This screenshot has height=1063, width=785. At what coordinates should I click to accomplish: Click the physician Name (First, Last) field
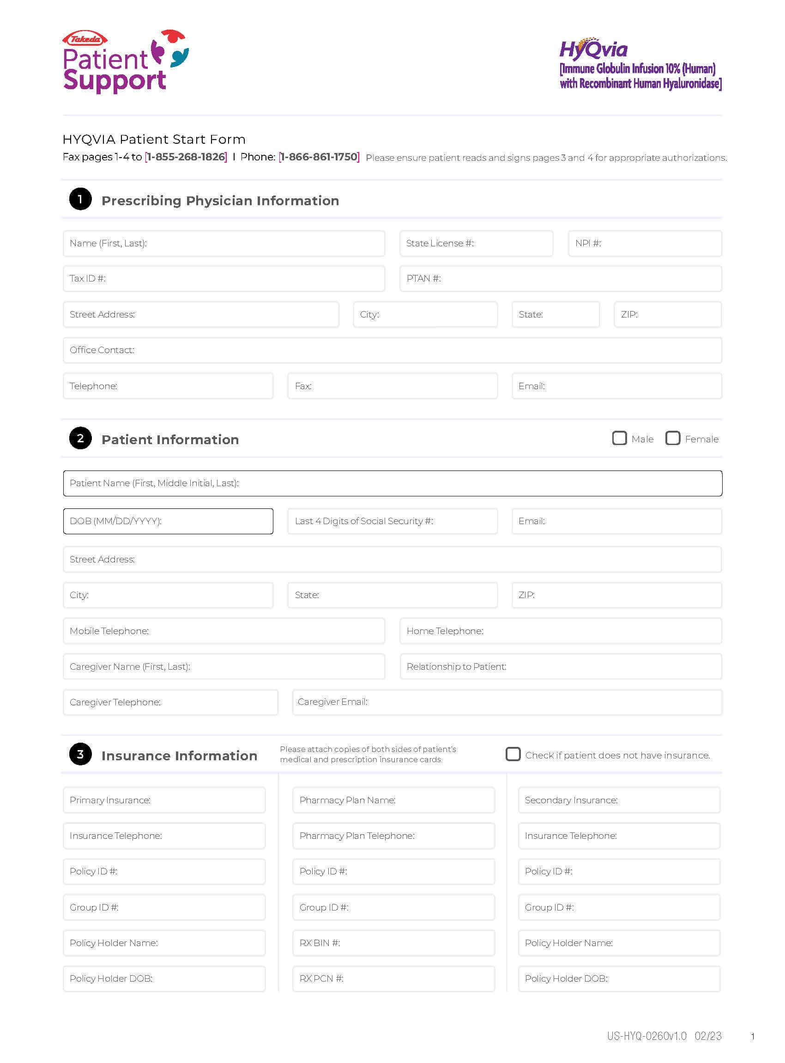click(223, 244)
